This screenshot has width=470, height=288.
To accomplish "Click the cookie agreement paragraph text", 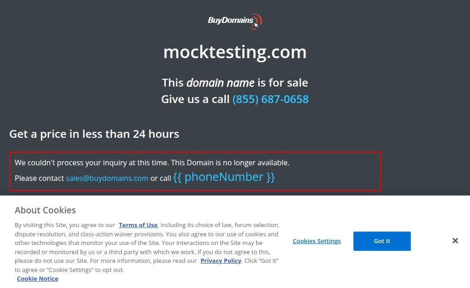I will 147,247.
